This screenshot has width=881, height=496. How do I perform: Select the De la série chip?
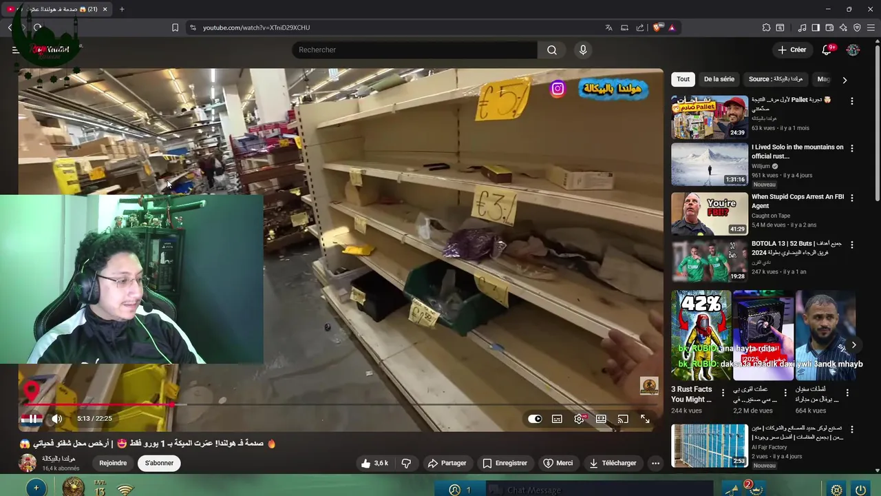coord(719,79)
